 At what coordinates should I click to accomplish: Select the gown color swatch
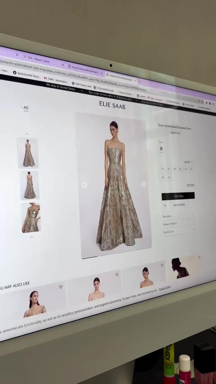[161, 148]
